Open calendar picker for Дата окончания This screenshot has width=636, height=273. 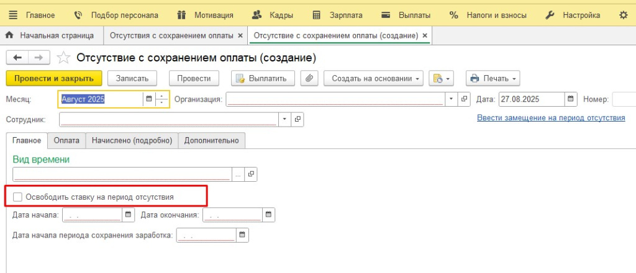[x=268, y=215]
